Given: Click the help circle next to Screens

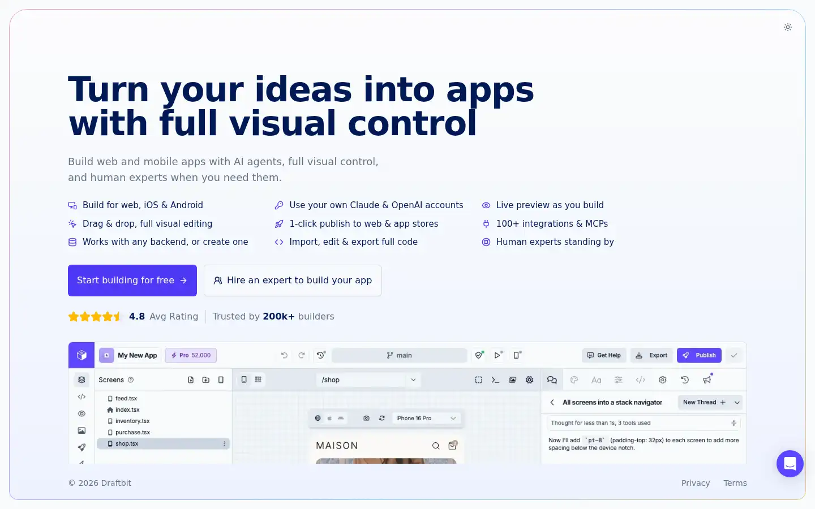Looking at the screenshot, I should (x=131, y=380).
